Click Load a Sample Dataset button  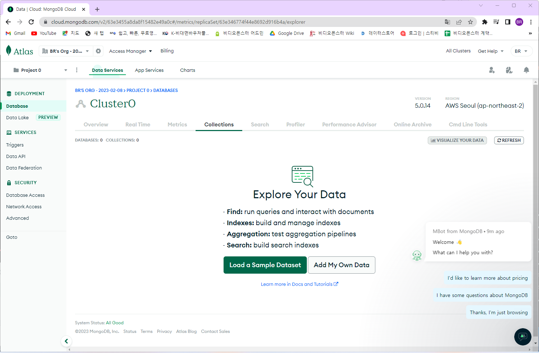click(x=265, y=265)
